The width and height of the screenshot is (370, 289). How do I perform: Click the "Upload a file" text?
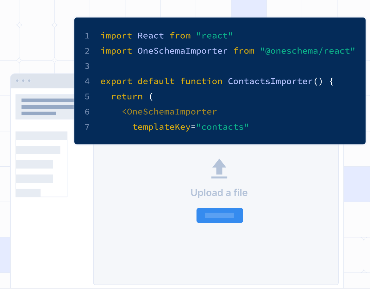click(219, 193)
